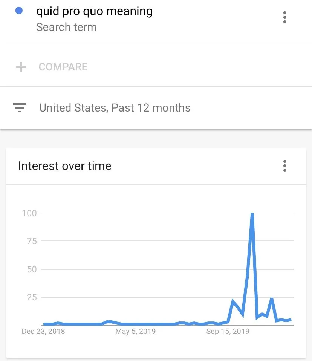Click the chart's highest peak at 100
The image size is (312, 361).
click(252, 214)
